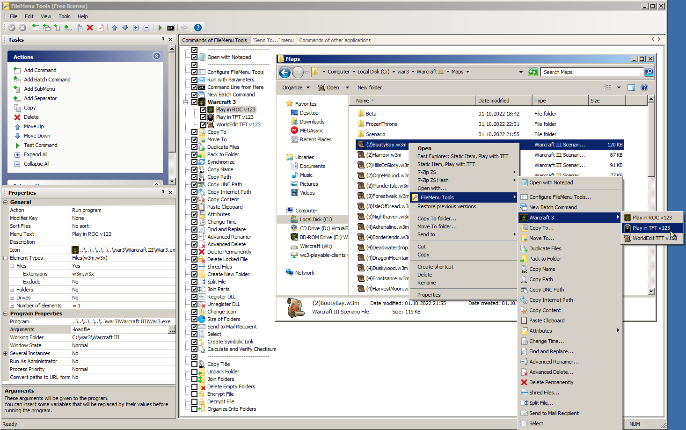Open FileMenu Tools help via the blue question icon
The height and width of the screenshot is (430, 686).
[x=198, y=28]
